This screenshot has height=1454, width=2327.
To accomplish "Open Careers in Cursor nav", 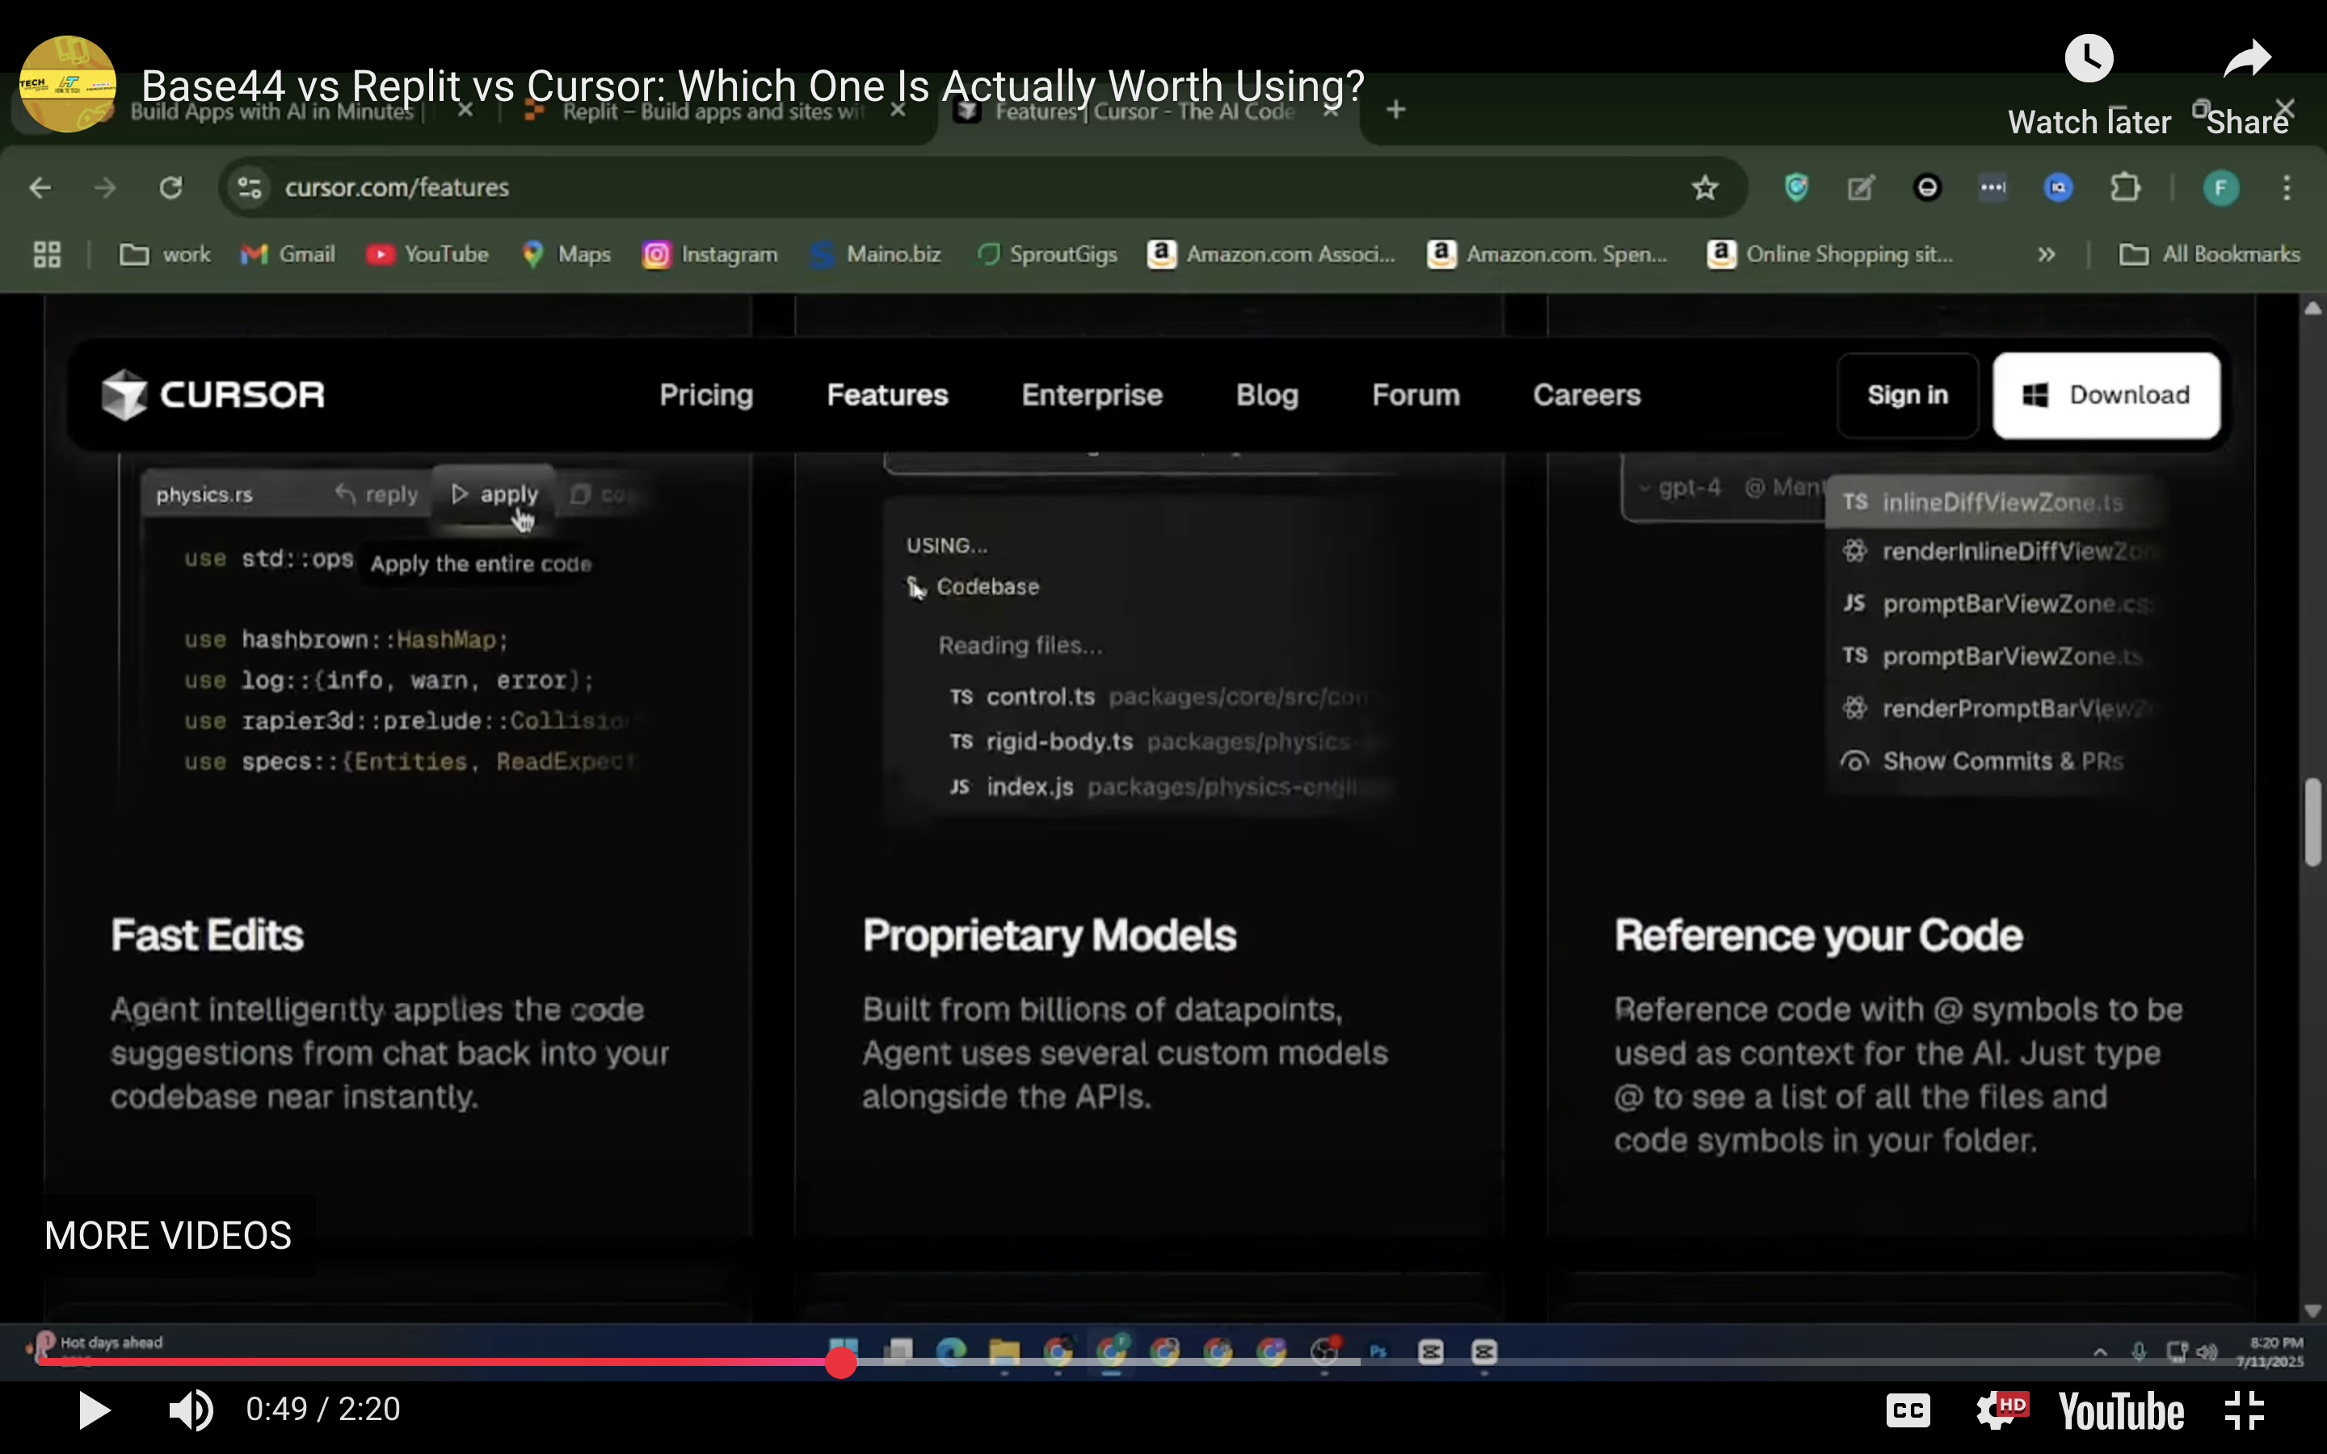I will (1587, 395).
